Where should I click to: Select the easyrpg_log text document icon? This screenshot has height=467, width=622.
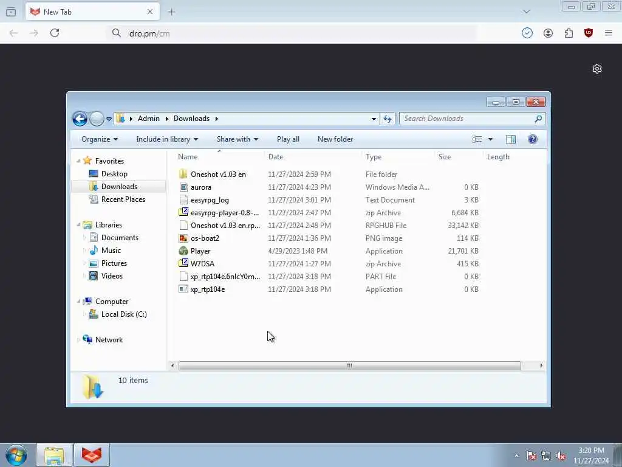click(183, 199)
